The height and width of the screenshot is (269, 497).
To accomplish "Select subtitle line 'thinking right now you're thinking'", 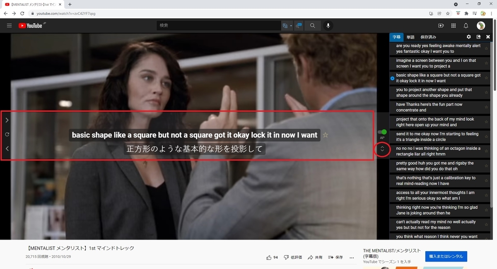I will (x=439, y=210).
